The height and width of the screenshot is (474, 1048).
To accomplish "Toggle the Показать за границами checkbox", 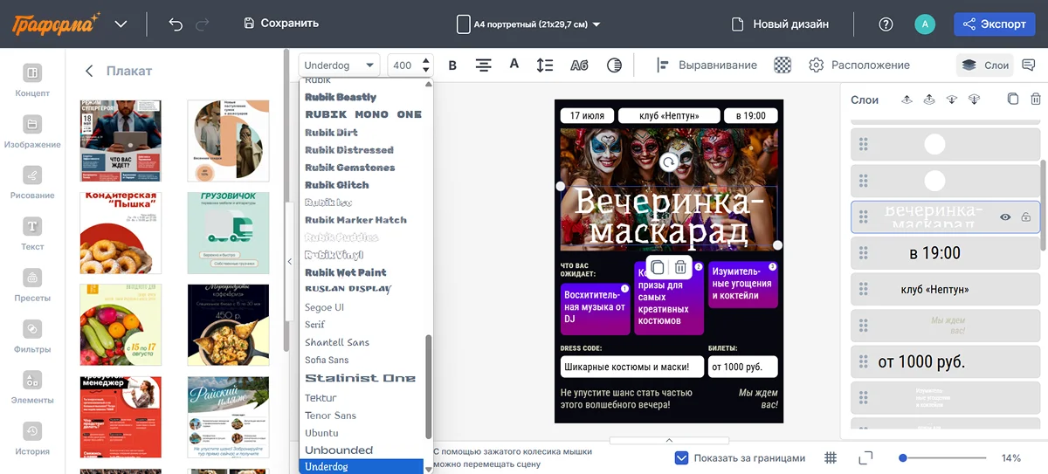I will (682, 458).
